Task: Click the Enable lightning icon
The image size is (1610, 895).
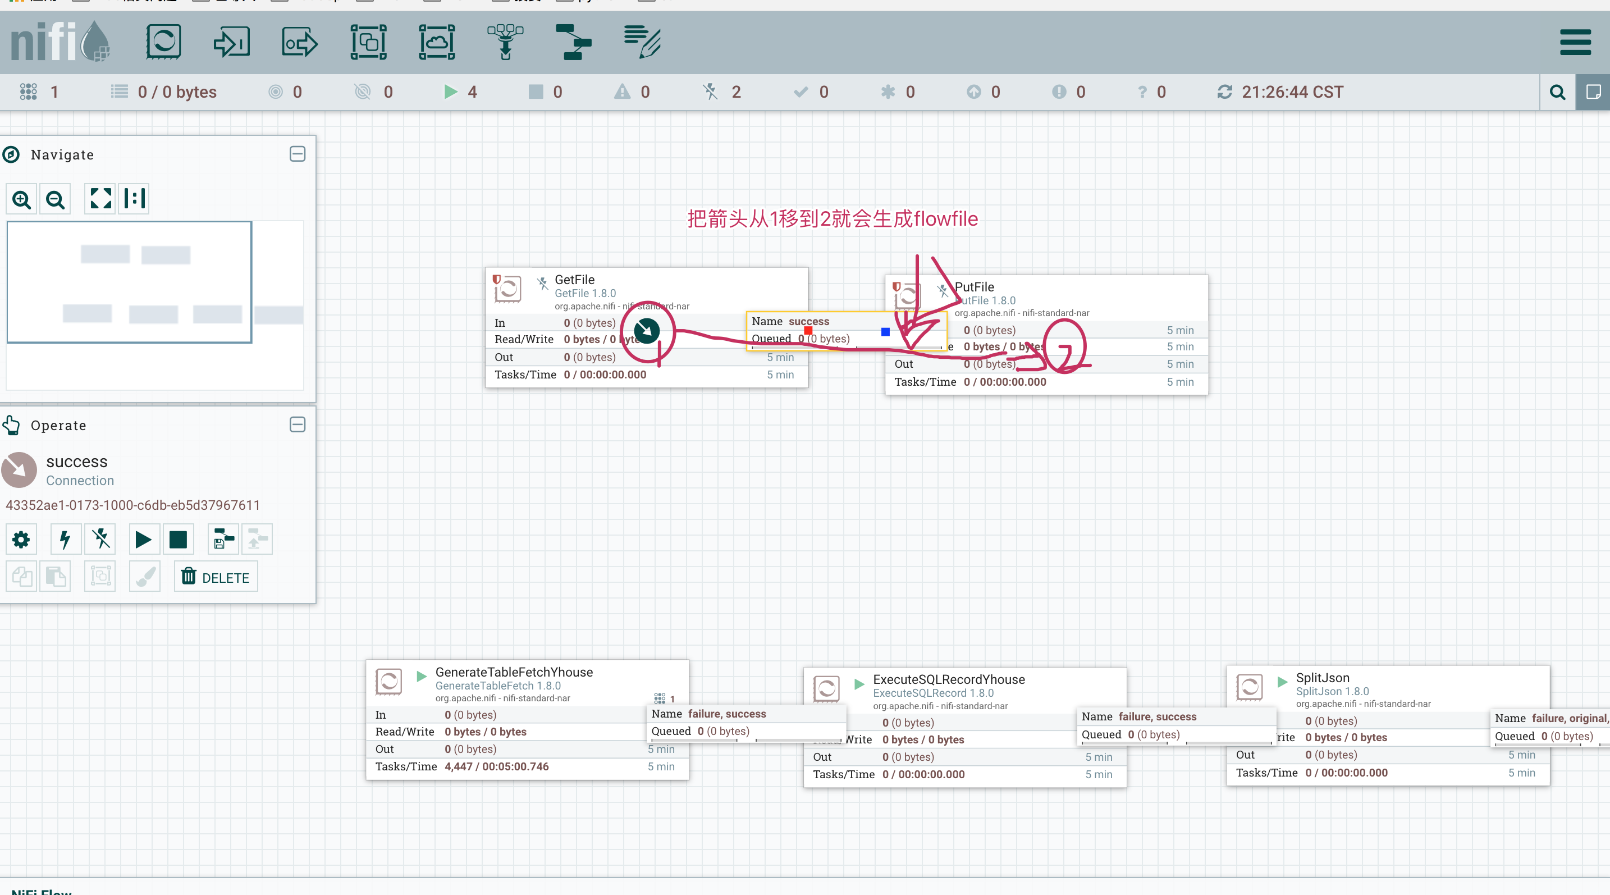Action: click(x=65, y=540)
